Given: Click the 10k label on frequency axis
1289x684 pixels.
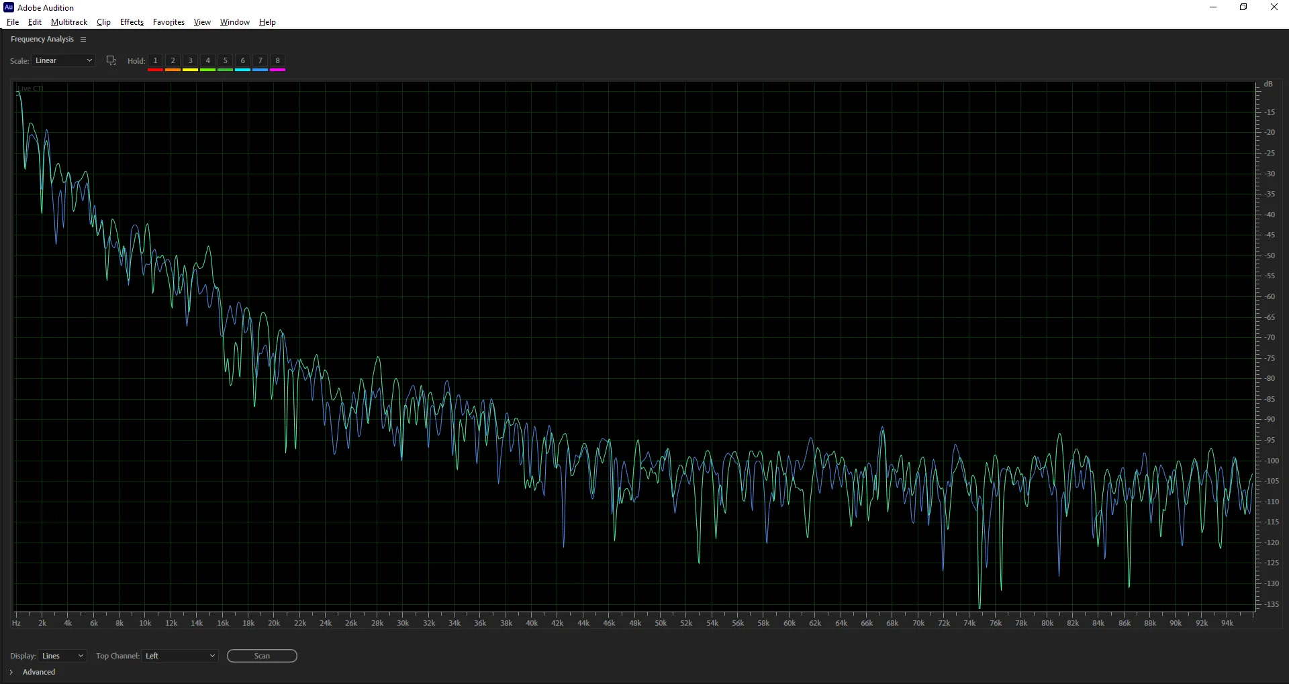Looking at the screenshot, I should [x=145, y=623].
